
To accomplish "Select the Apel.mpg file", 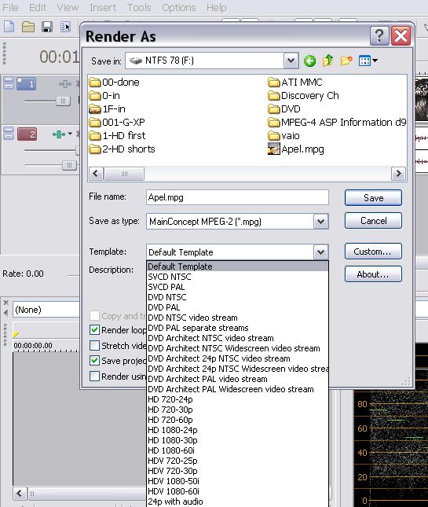I will [296, 149].
